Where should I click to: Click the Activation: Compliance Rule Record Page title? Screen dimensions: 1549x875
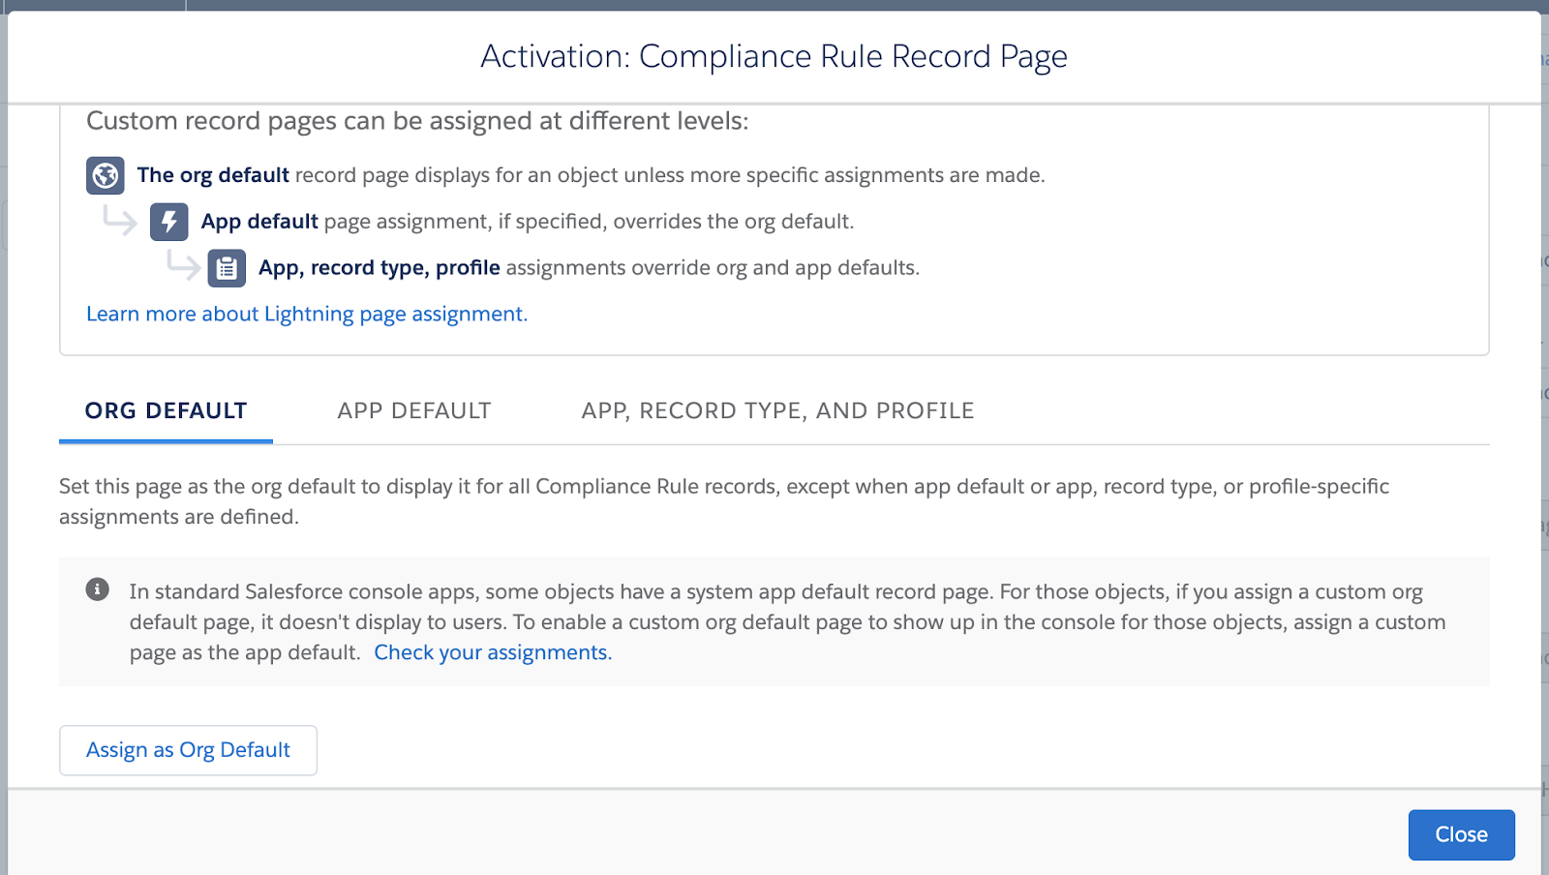coord(774,56)
